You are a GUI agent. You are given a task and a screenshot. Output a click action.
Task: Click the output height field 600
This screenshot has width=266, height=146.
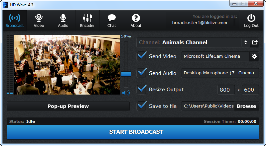pyautogui.click(x=251, y=90)
